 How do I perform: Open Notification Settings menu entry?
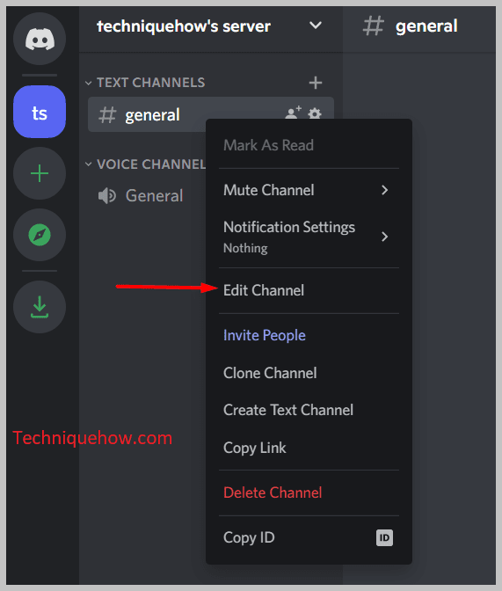click(309, 237)
